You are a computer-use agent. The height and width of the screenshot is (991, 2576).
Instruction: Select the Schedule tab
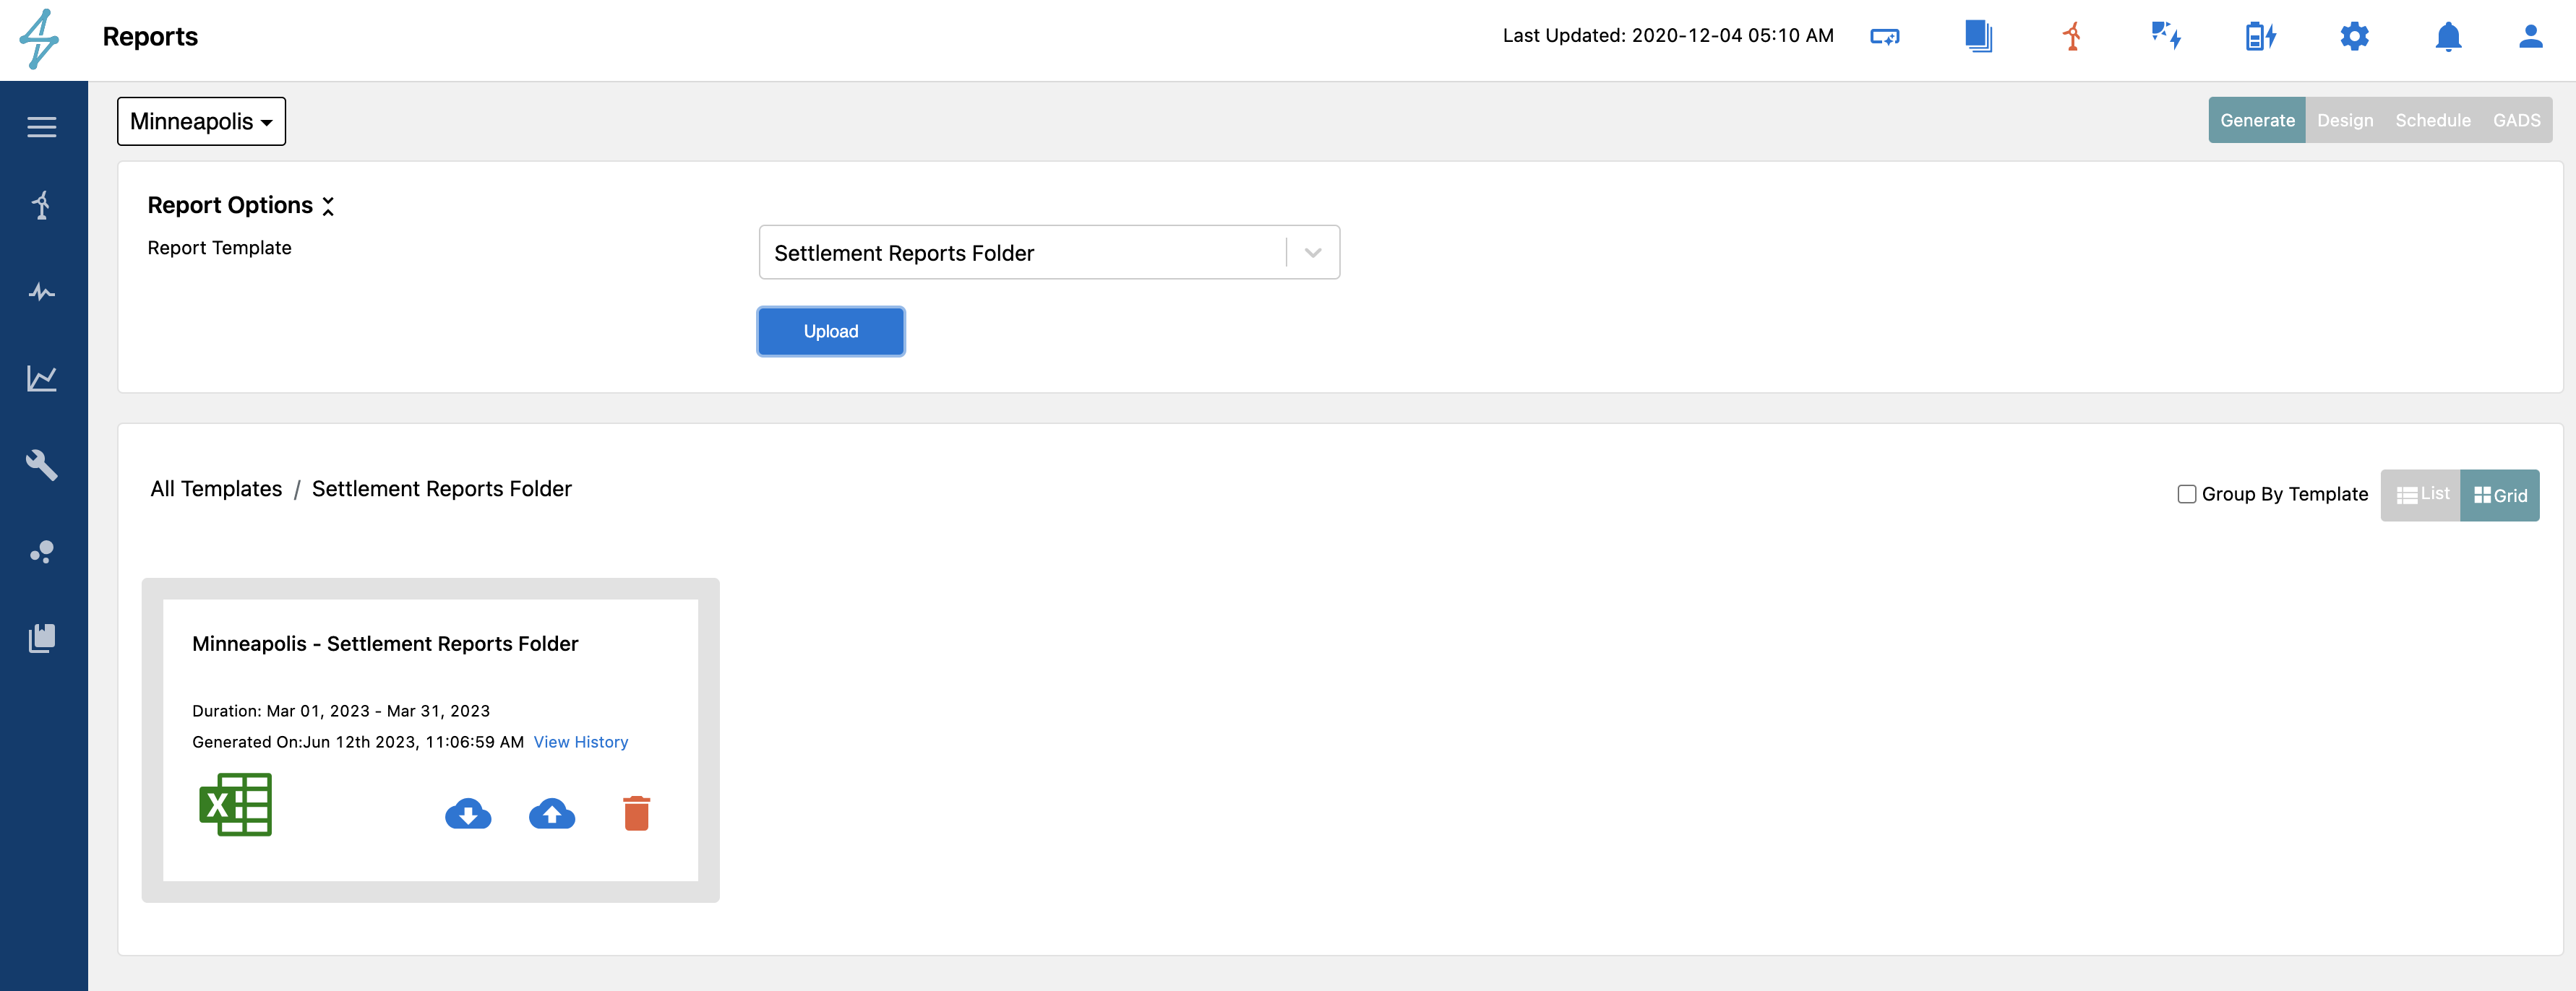2433,120
